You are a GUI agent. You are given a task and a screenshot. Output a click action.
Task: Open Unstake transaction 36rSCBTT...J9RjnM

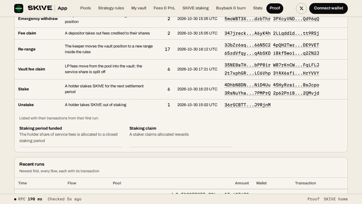[x=247, y=105]
